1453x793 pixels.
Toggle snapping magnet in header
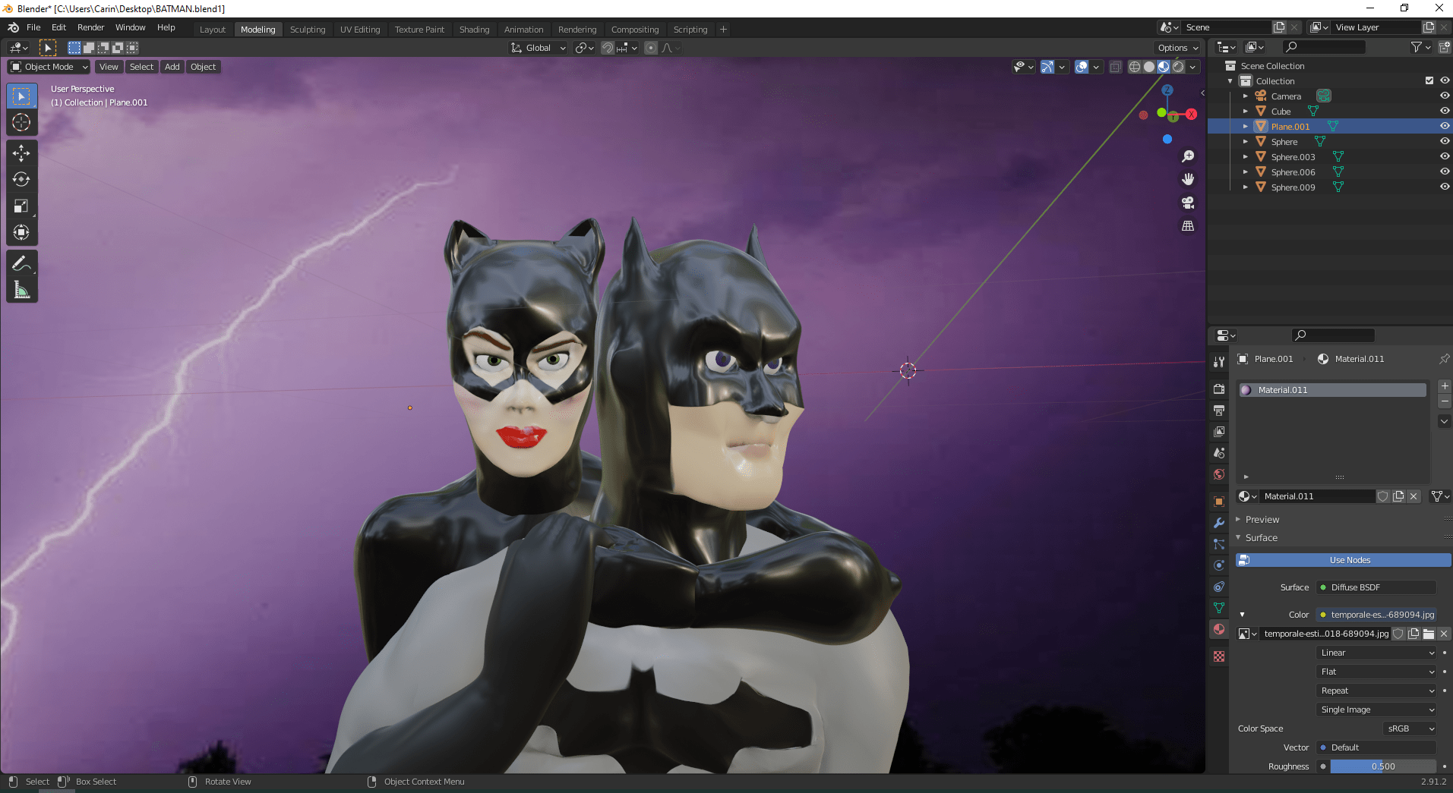(x=608, y=48)
